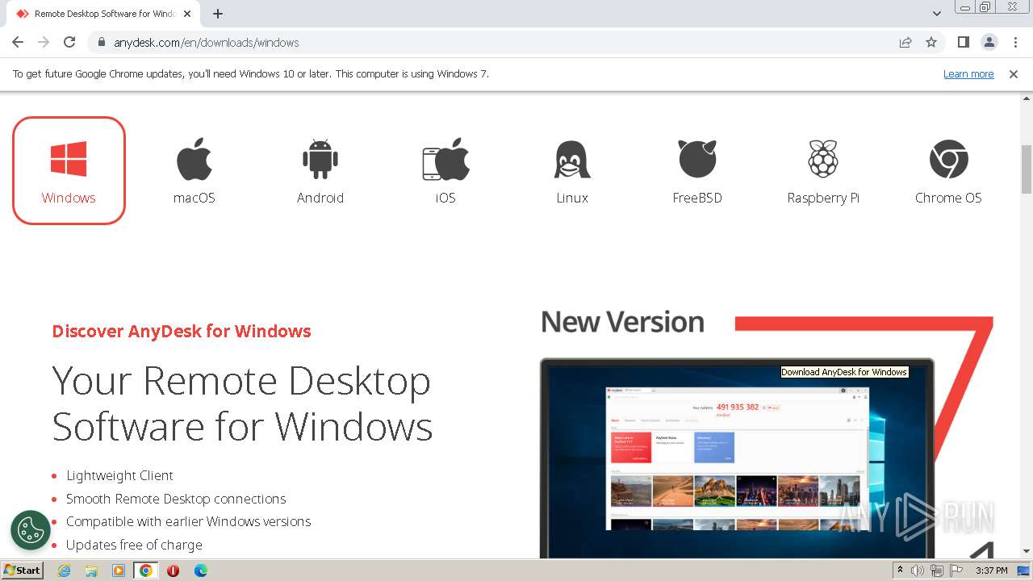Bookmark this page with star icon
1033x581 pixels.
coord(931,42)
